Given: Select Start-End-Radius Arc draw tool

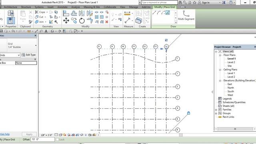Looking at the screenshot, I should 159,12.
